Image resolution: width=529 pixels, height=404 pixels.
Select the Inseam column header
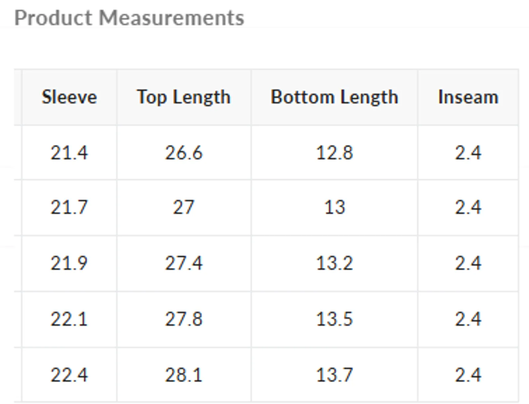[x=468, y=97]
